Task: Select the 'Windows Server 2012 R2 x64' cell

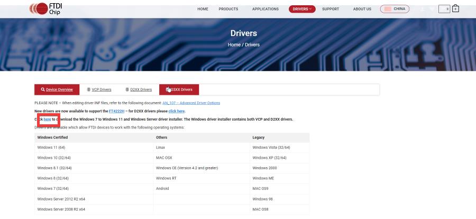Action: point(94,199)
